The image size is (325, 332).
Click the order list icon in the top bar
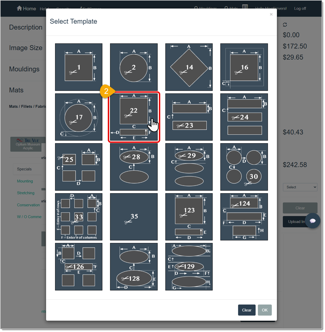coord(245,7)
